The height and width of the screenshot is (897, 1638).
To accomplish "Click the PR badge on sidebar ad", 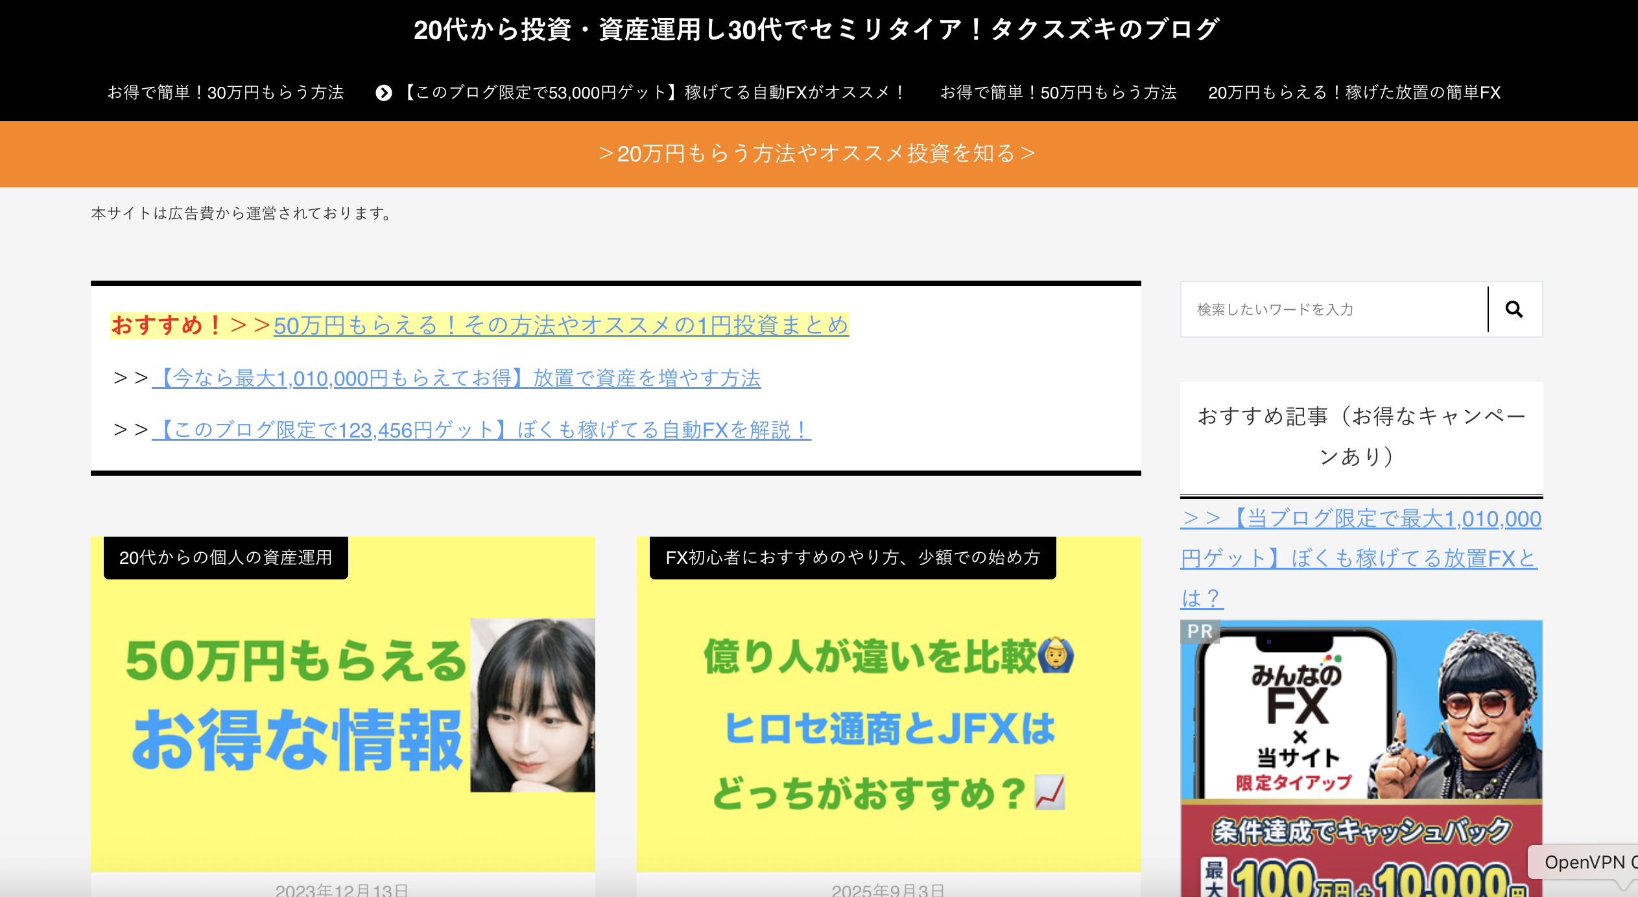I will point(1200,631).
